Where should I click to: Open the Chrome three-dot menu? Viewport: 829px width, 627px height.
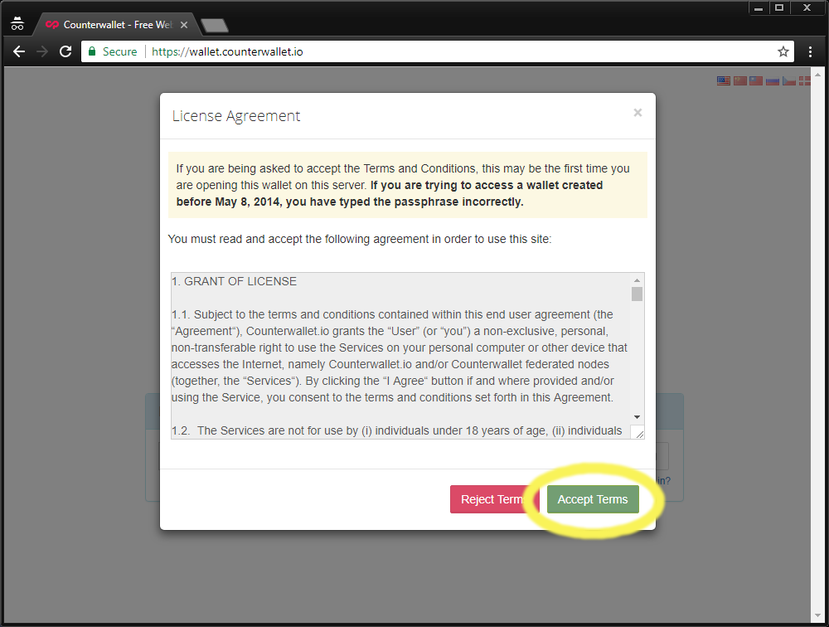(x=810, y=51)
